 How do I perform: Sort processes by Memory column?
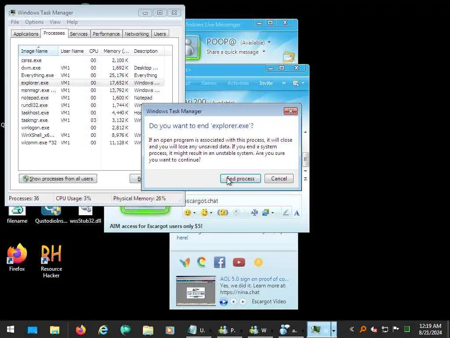coord(116,51)
